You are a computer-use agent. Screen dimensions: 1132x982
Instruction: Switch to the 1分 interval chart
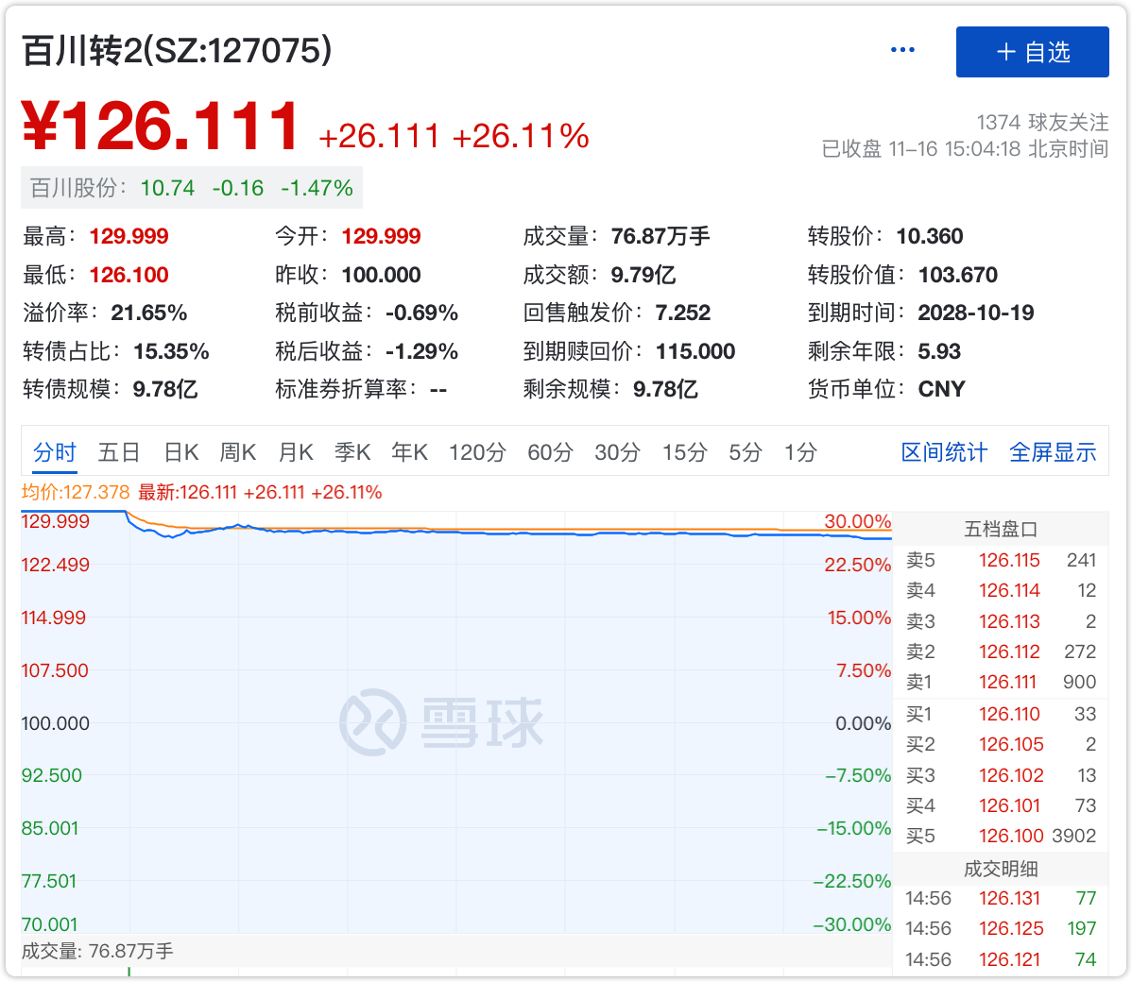coord(799,452)
